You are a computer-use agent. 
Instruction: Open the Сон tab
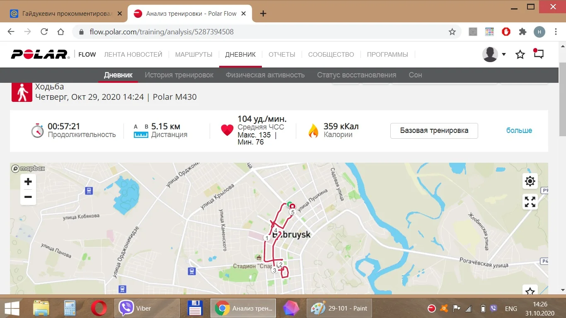point(415,75)
